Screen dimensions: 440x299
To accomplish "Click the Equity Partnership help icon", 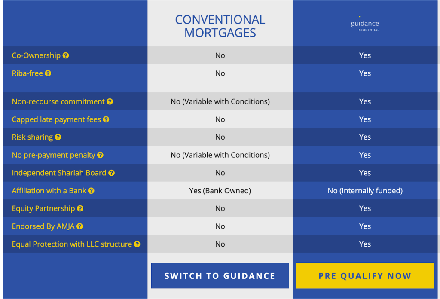I will coord(80,208).
